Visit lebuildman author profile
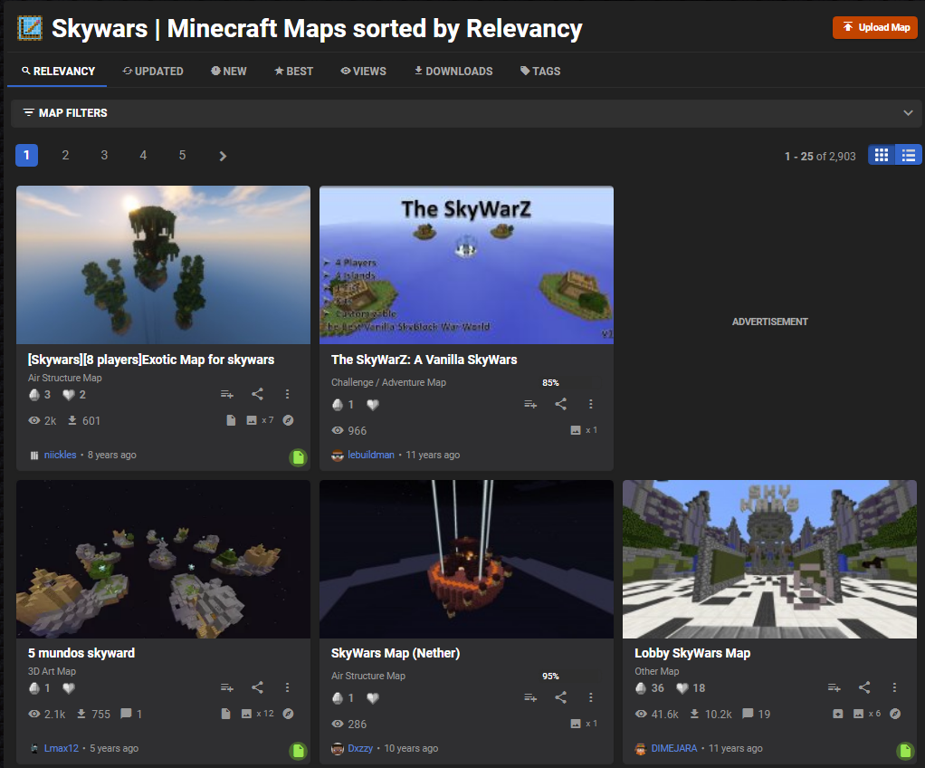Viewport: 925px width, 768px height. point(371,455)
